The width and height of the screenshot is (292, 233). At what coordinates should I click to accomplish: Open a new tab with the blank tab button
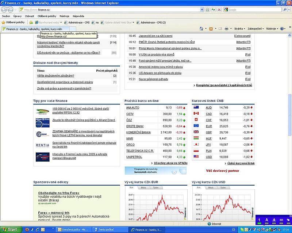(73, 29)
